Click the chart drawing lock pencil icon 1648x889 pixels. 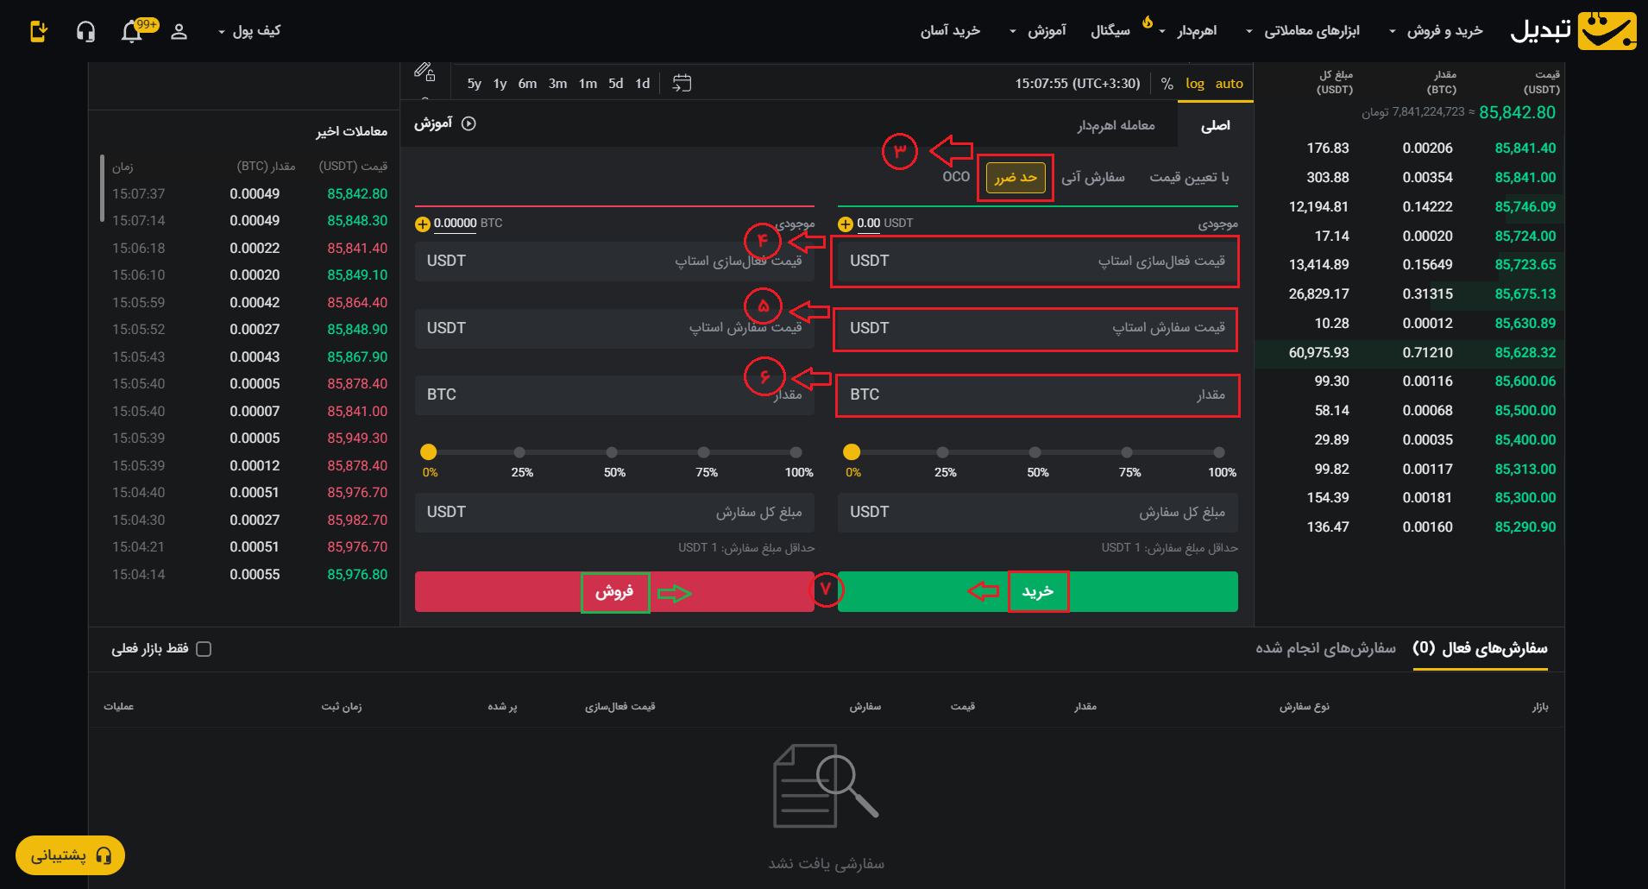click(x=424, y=72)
